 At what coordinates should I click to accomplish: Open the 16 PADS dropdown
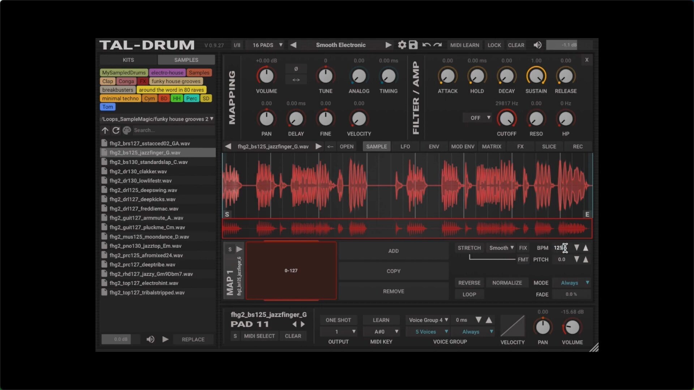[x=267, y=45]
